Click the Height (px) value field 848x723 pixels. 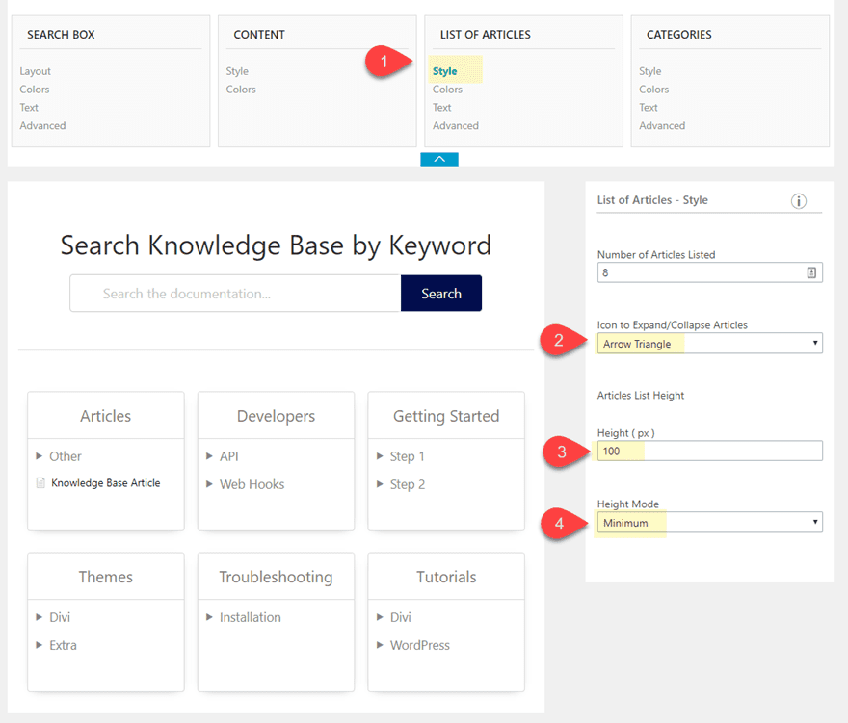[709, 451]
